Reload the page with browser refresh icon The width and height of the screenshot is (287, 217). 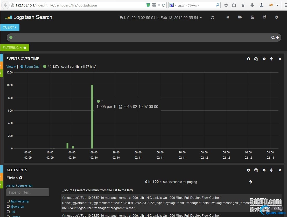[163, 5]
